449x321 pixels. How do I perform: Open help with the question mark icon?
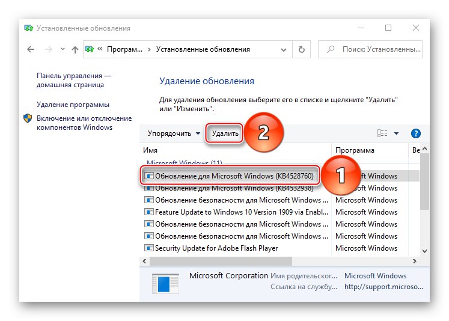tap(415, 133)
